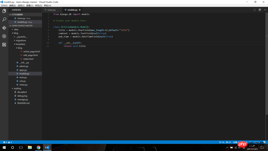Image resolution: width=268 pixels, height=151 pixels.
Task: Open edit_page.html in the file tree
Action: (x=25, y=55)
